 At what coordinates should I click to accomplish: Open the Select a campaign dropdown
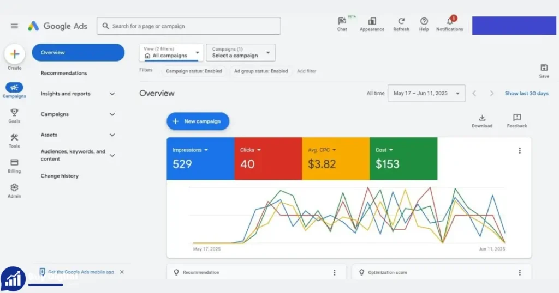241,53
